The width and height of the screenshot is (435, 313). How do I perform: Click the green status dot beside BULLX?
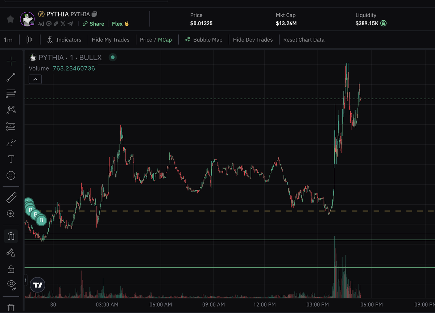tap(113, 57)
